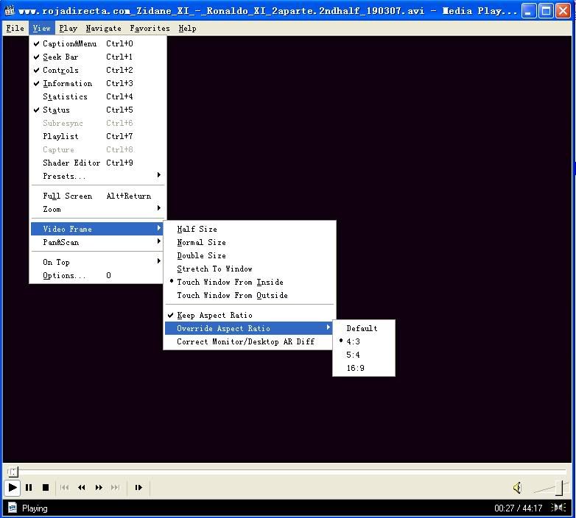Pause the video playback
Image resolution: width=576 pixels, height=518 pixels.
pyautogui.click(x=29, y=488)
